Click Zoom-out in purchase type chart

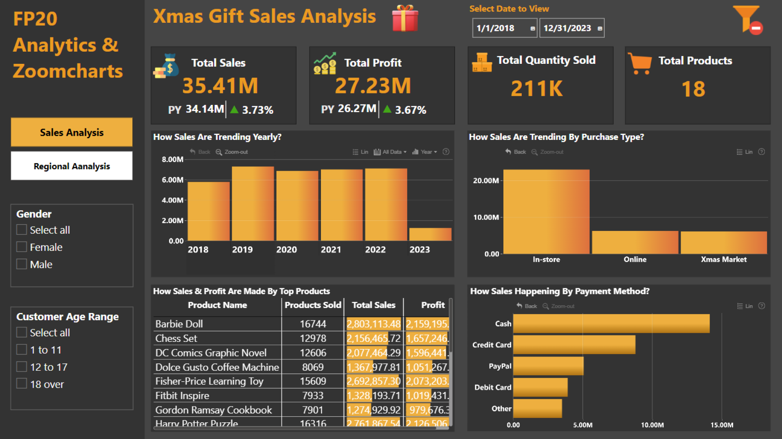pyautogui.click(x=547, y=152)
